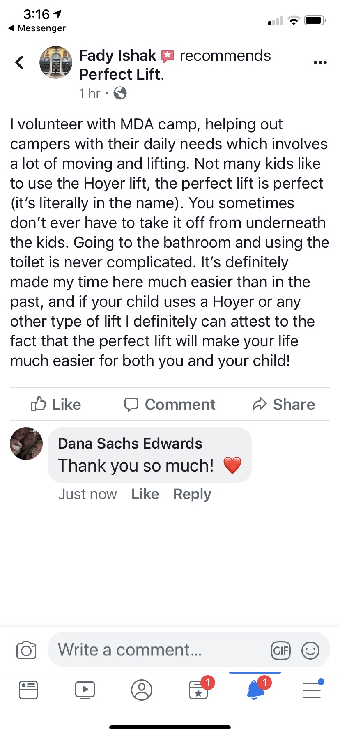Open the Notifications bell tab

255,690
